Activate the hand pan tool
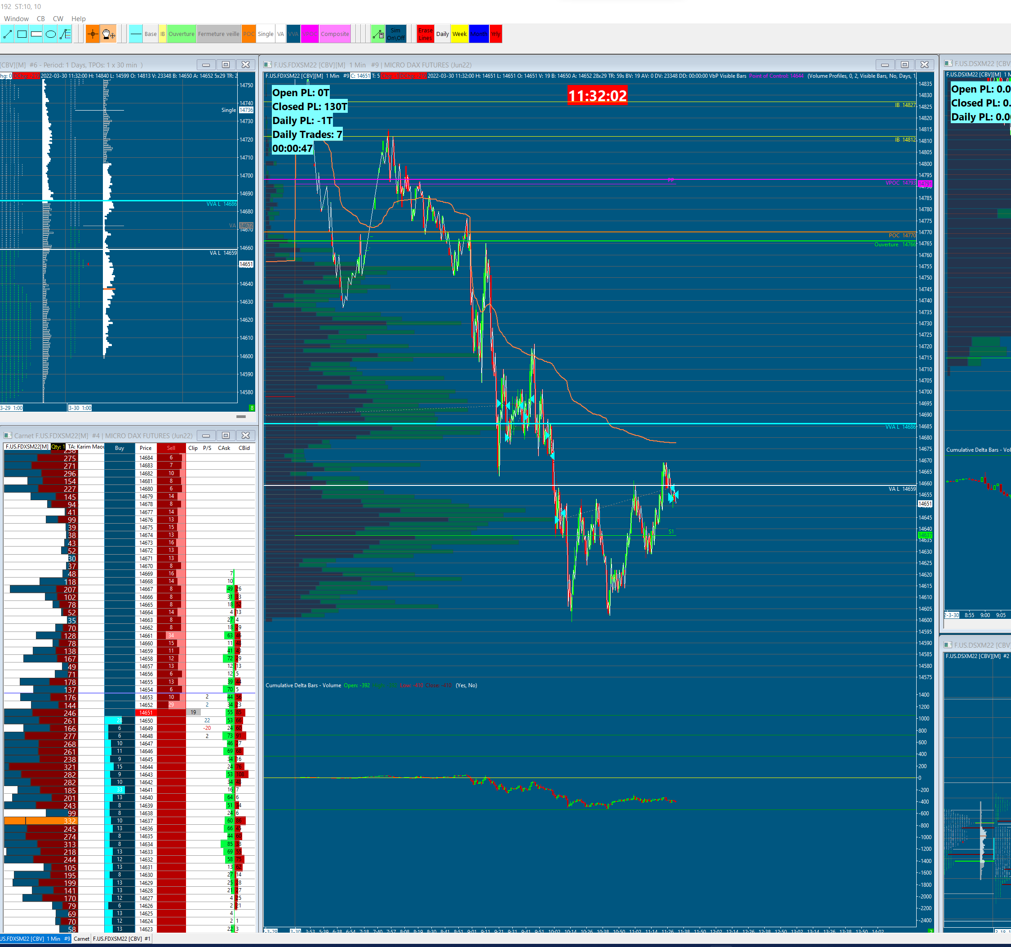1011x947 pixels. 108,34
